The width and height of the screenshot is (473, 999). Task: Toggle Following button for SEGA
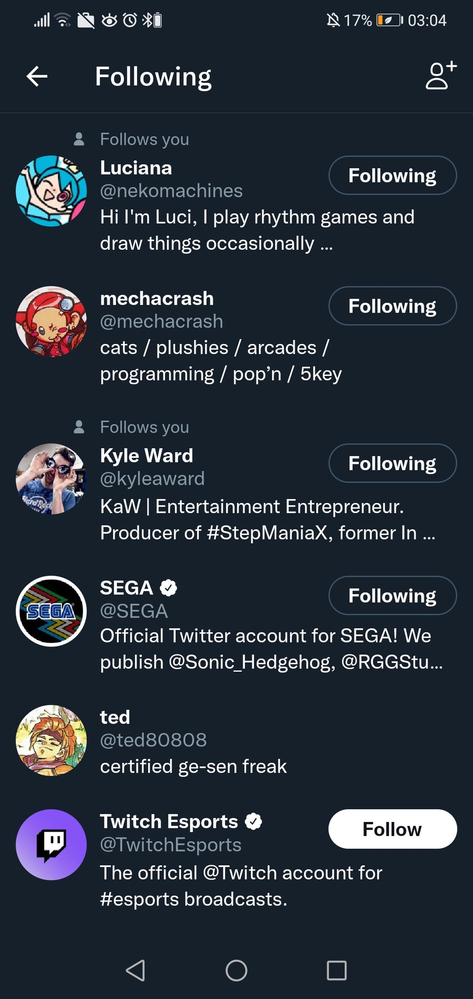pyautogui.click(x=393, y=596)
